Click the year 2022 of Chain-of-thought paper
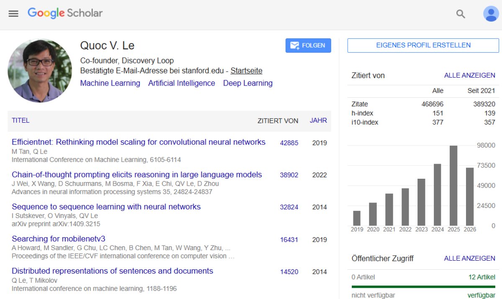Image resolution: width=502 pixels, height=299 pixels. (x=320, y=175)
